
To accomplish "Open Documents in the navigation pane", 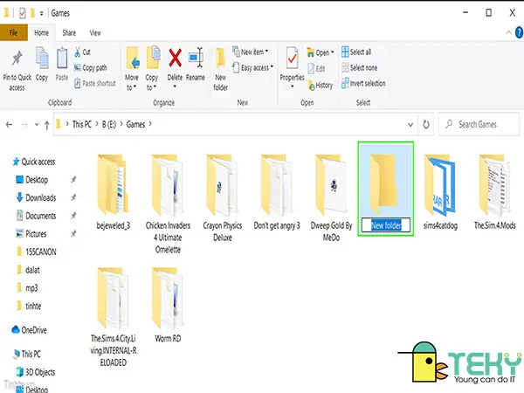I will 37,216.
